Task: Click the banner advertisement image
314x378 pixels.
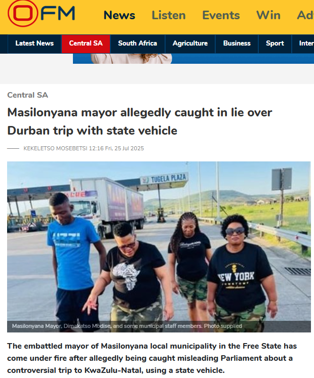Action: 193,59
